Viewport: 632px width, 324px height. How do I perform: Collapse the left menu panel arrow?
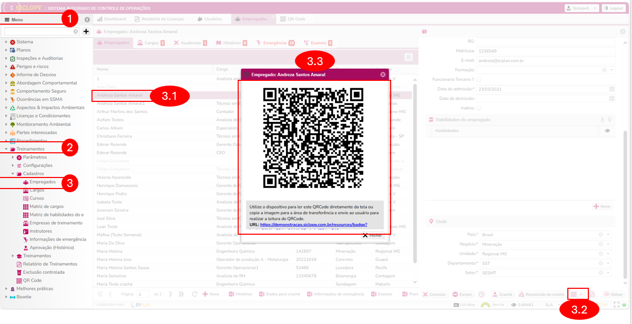(x=87, y=19)
